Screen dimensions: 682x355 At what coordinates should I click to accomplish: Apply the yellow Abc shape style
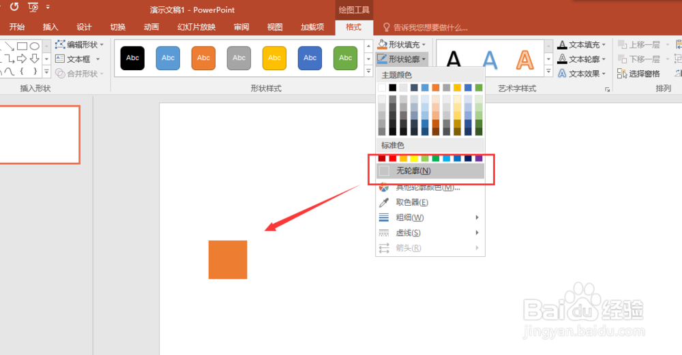tap(274, 58)
